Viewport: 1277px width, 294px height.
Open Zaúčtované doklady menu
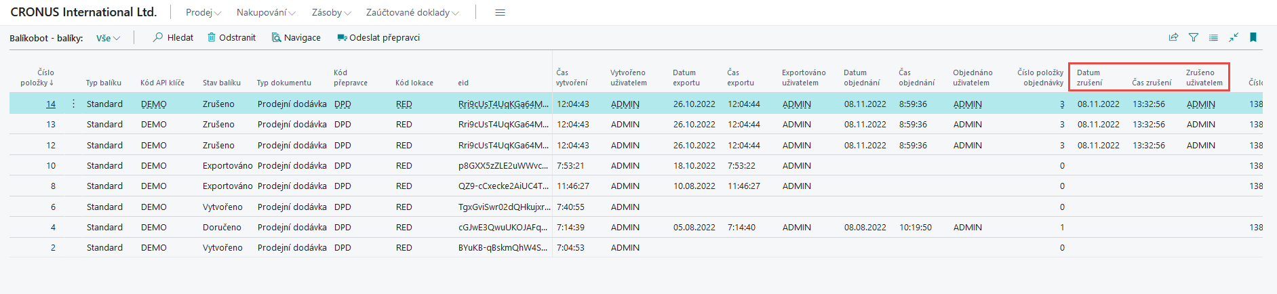click(x=412, y=13)
